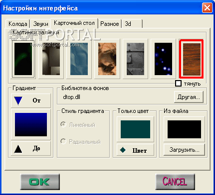Screen dimensions: 215x195
Task: Click the dark teal solid color swatch
Action: [135, 129]
